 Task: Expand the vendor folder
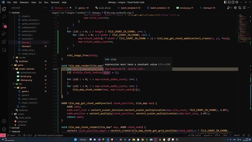(x=22, y=58)
